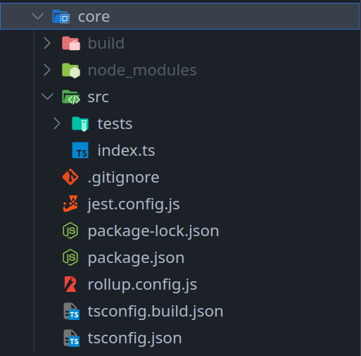
Task: Collapse the src folder chevron
Action: click(47, 97)
